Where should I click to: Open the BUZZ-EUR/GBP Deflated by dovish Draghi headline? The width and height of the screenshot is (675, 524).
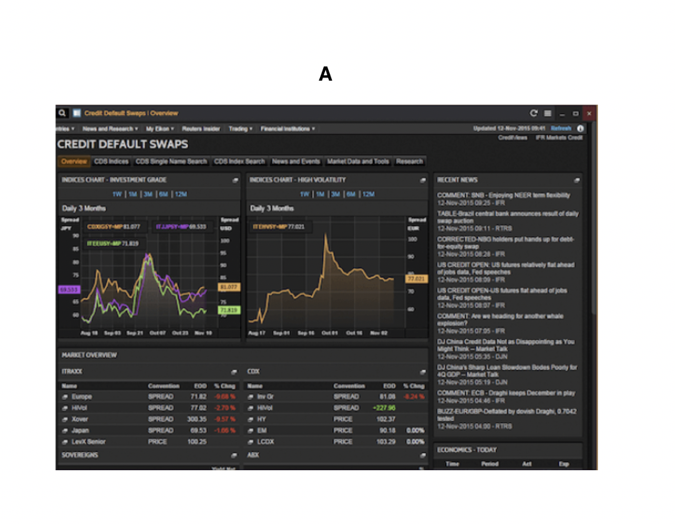[x=507, y=415]
